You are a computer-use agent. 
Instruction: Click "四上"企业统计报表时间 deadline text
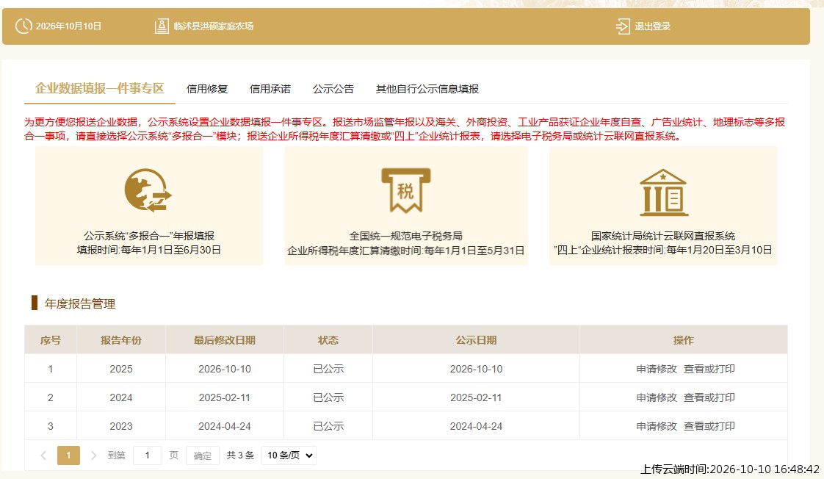tap(663, 250)
